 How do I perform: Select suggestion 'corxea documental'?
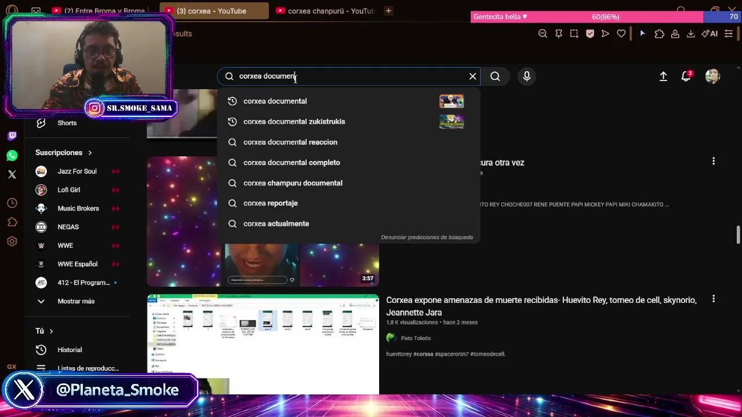point(348,101)
